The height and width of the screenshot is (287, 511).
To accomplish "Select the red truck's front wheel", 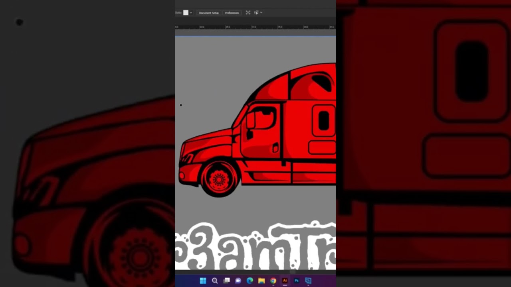I will coord(219,179).
